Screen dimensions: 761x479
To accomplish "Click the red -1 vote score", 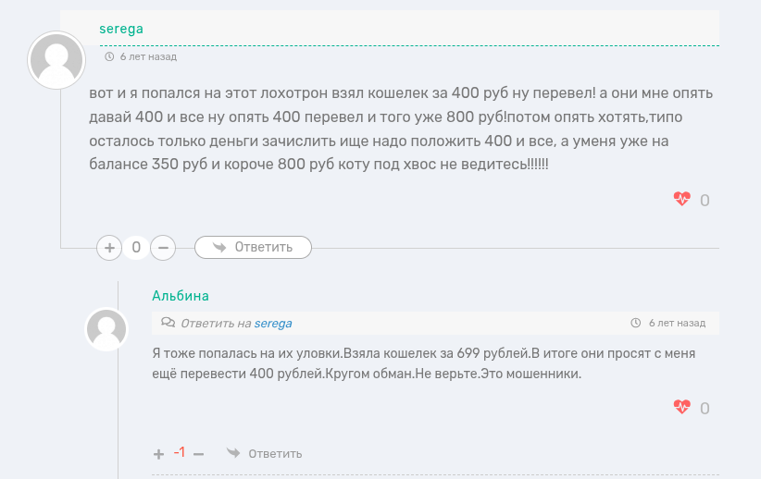I will pyautogui.click(x=179, y=452).
